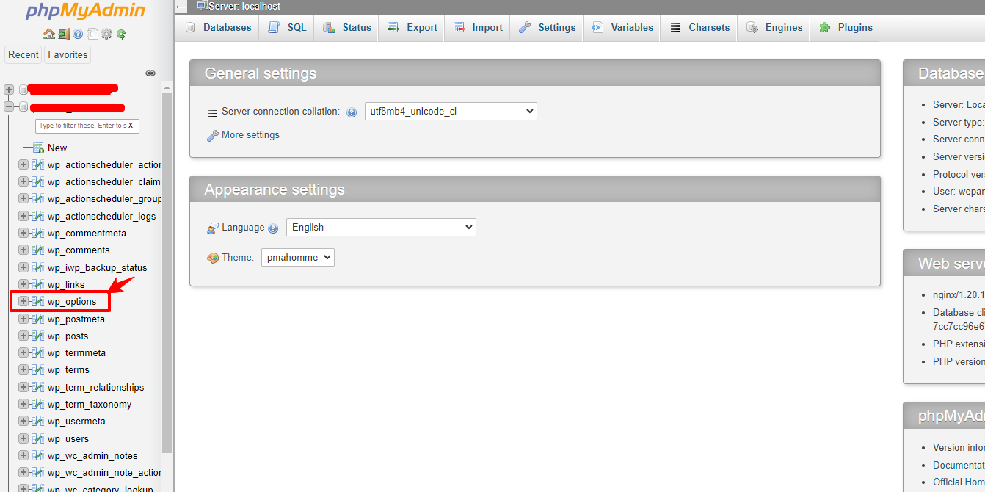Open the Recent tables button
This screenshot has height=492, width=985.
tap(23, 54)
